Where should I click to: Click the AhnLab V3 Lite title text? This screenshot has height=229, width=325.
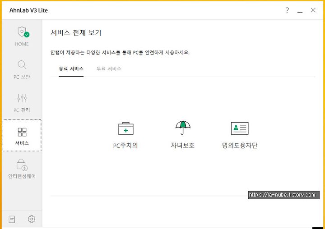click(28, 10)
